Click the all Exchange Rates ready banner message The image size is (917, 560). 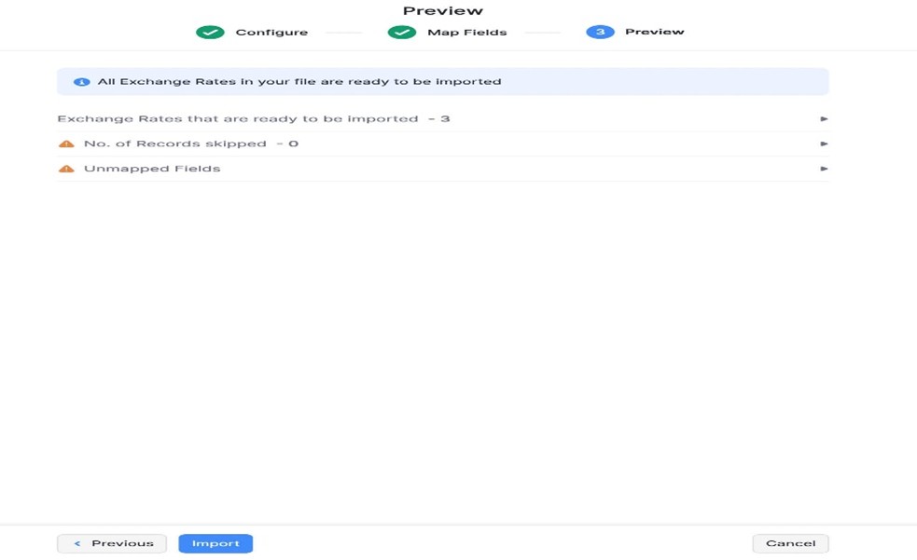tap(299, 82)
